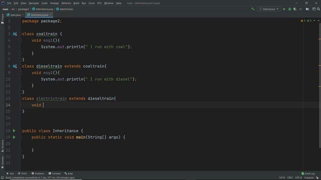Click the oops breadcrumb in navigation bar
This screenshot has height=180, width=321.
click(6, 9)
